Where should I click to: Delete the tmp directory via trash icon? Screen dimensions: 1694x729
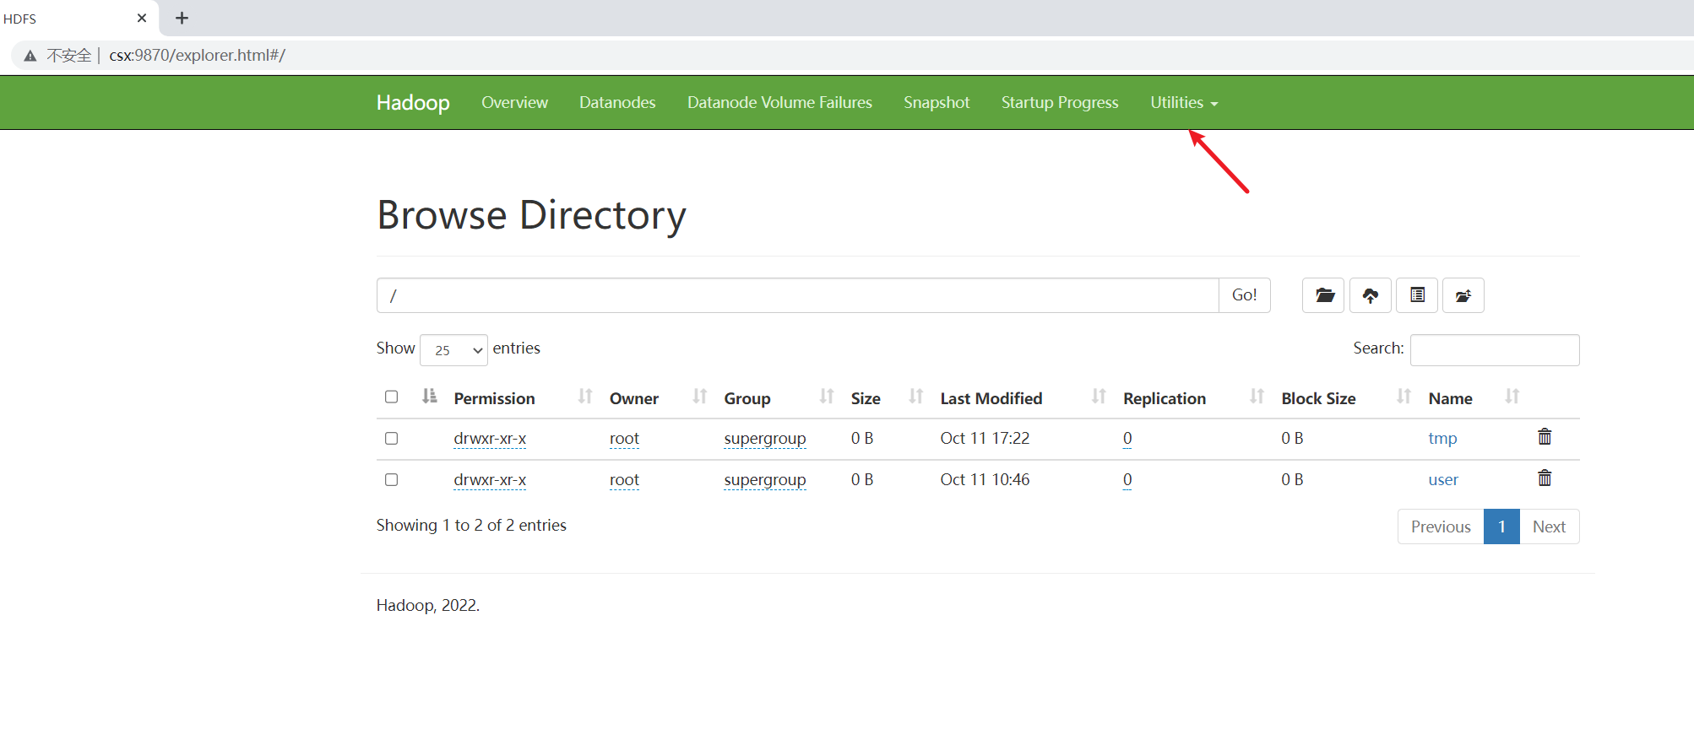pos(1545,437)
